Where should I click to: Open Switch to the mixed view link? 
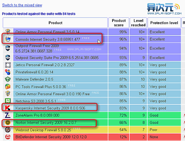click(22, 5)
